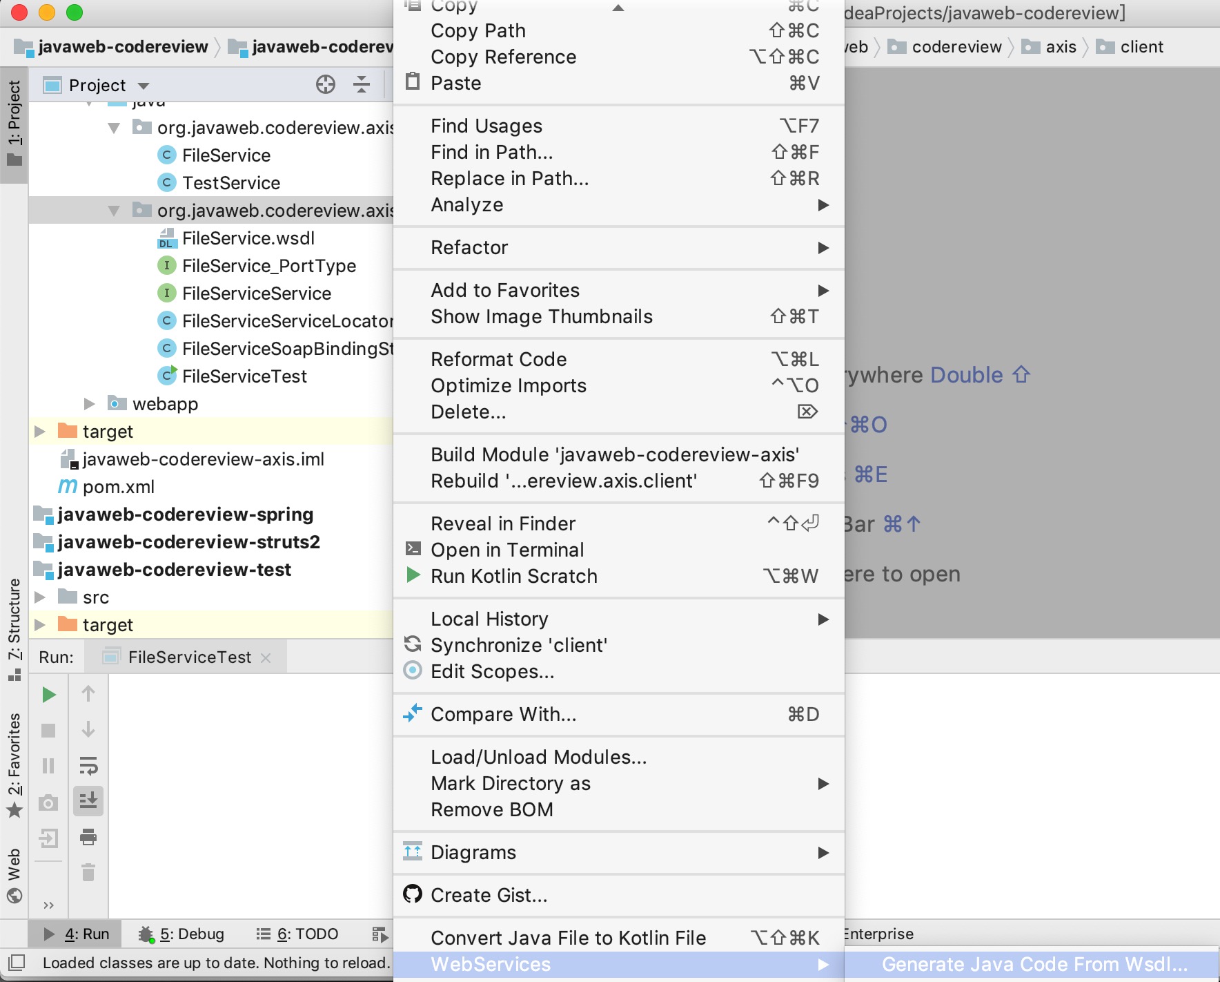Click the Pause output icon
This screenshot has height=982, width=1220.
click(48, 766)
